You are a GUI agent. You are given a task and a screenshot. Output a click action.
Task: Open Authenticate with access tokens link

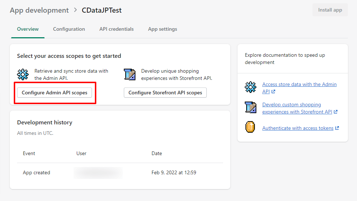(x=298, y=128)
